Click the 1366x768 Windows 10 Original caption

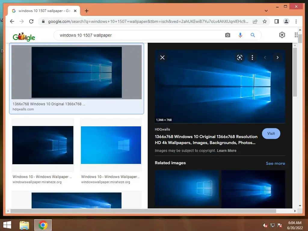pyautogui.click(x=49, y=104)
